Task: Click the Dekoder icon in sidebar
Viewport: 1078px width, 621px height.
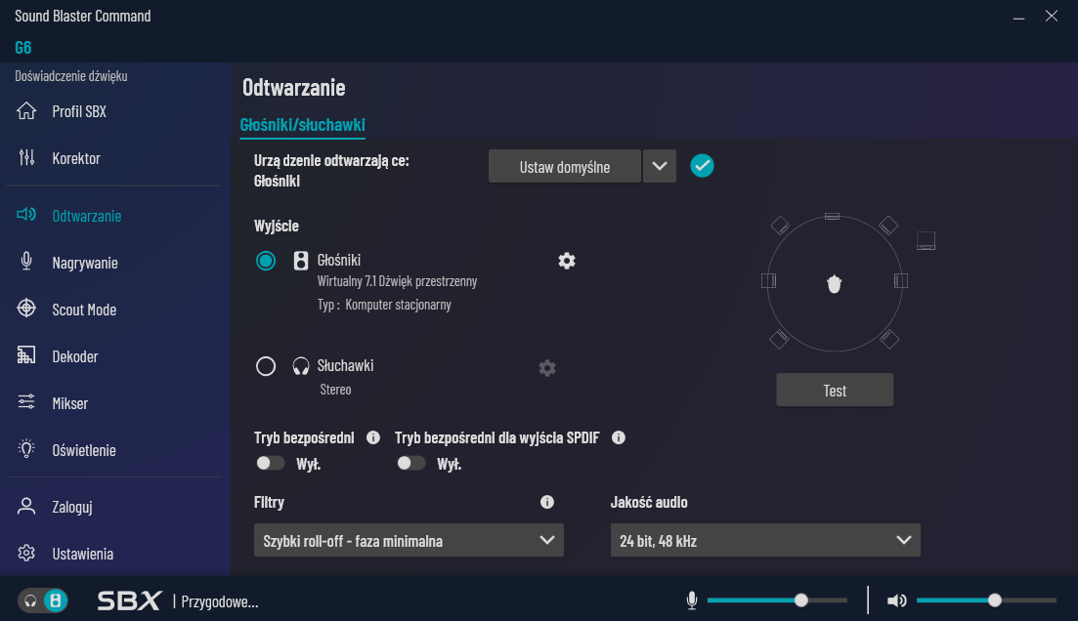Action: click(26, 355)
